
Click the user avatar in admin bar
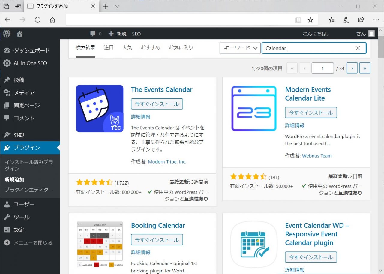point(372,34)
